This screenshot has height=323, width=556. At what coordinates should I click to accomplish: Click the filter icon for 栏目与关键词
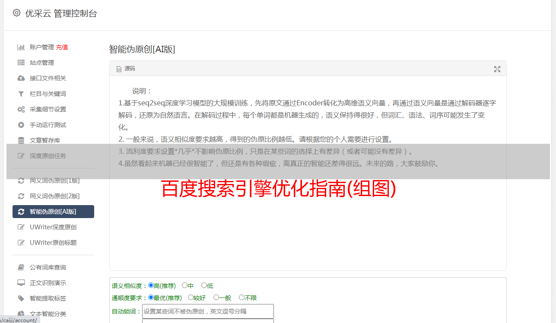[21, 94]
